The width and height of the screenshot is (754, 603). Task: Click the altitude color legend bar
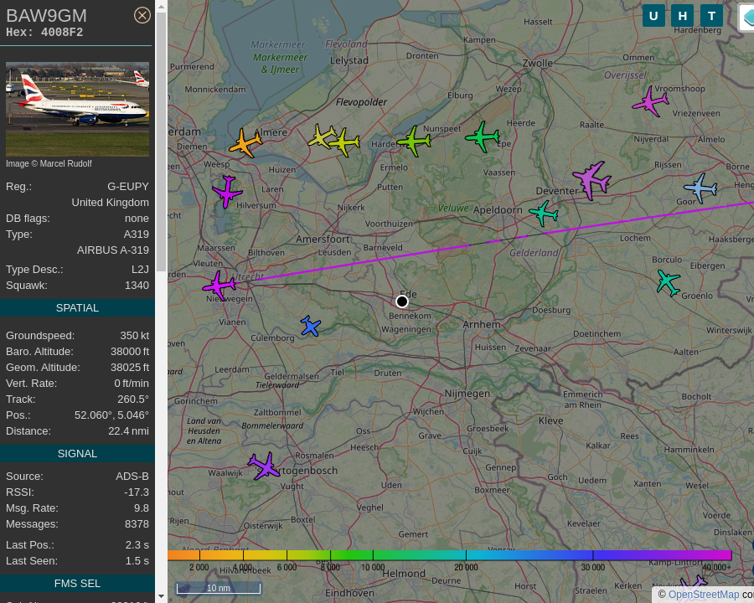tap(450, 555)
